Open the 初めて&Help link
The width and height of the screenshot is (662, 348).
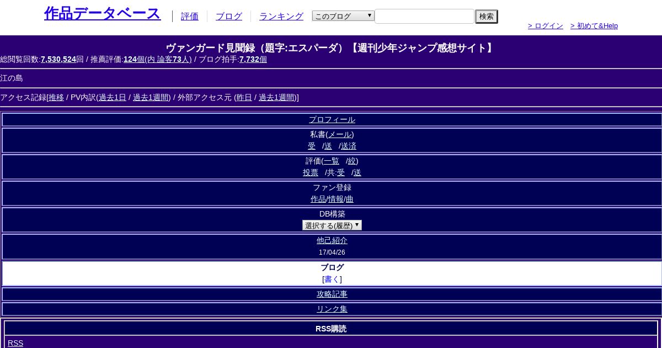[x=594, y=26]
